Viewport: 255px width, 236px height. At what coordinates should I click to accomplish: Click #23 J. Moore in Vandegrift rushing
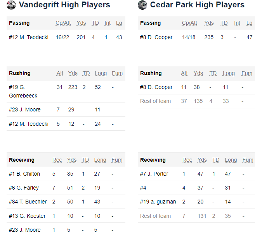pyautogui.click(x=25, y=109)
